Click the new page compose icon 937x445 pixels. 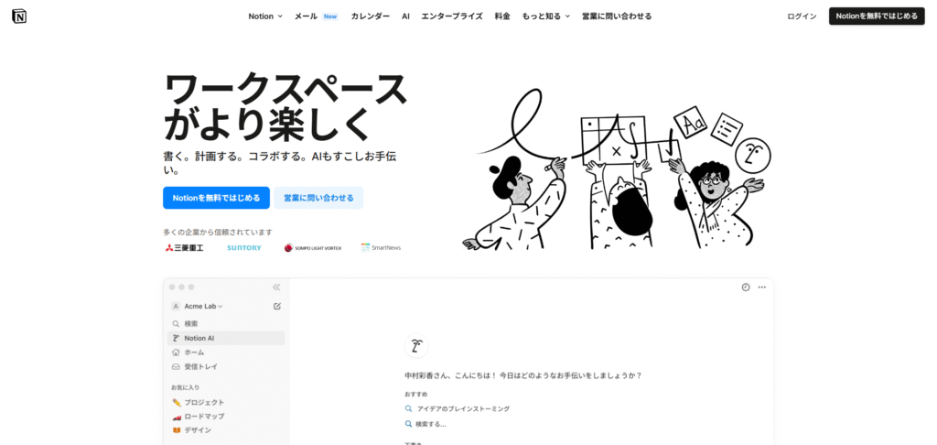(x=276, y=306)
